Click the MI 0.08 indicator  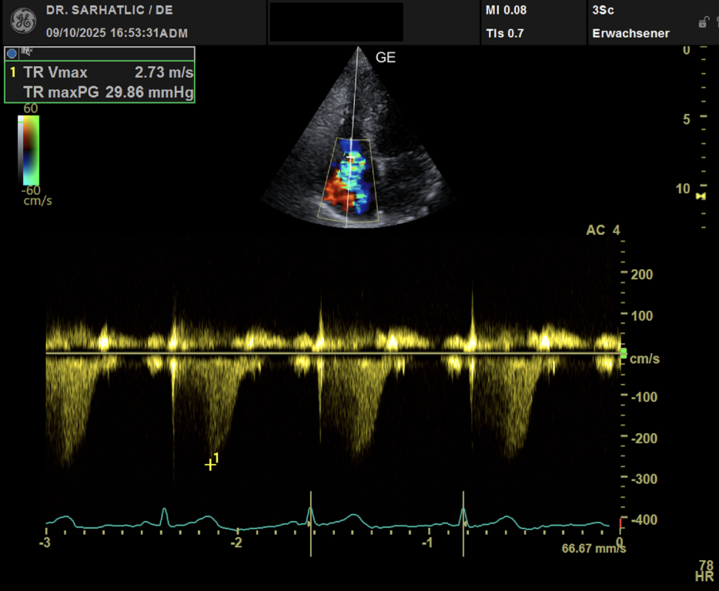506,11
